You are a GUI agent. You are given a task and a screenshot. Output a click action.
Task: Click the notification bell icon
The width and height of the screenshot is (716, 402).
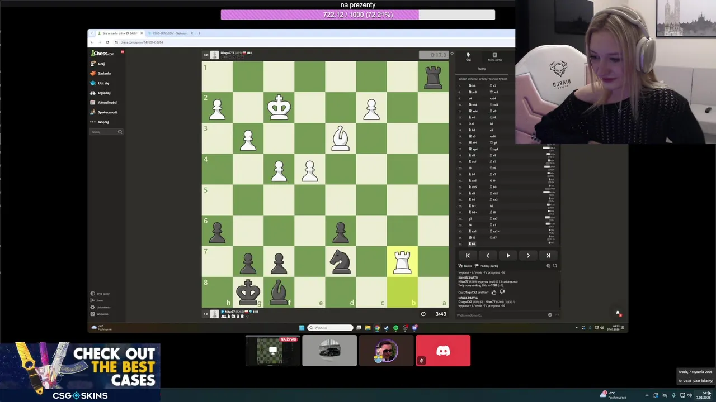pyautogui.click(x=618, y=313)
